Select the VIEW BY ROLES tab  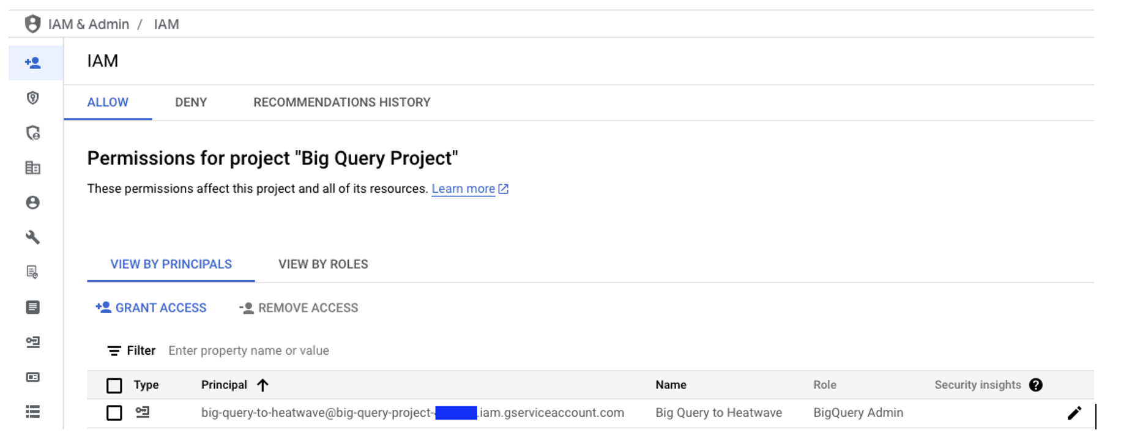point(323,264)
